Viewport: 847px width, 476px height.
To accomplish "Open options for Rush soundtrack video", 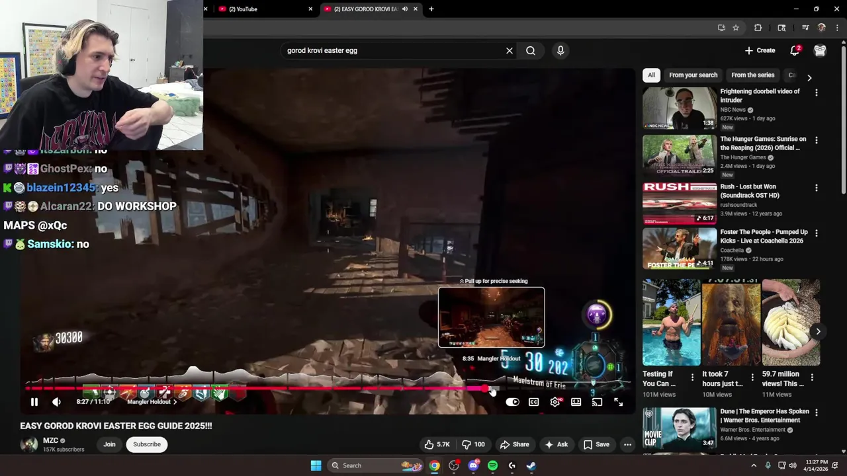I will (816, 188).
